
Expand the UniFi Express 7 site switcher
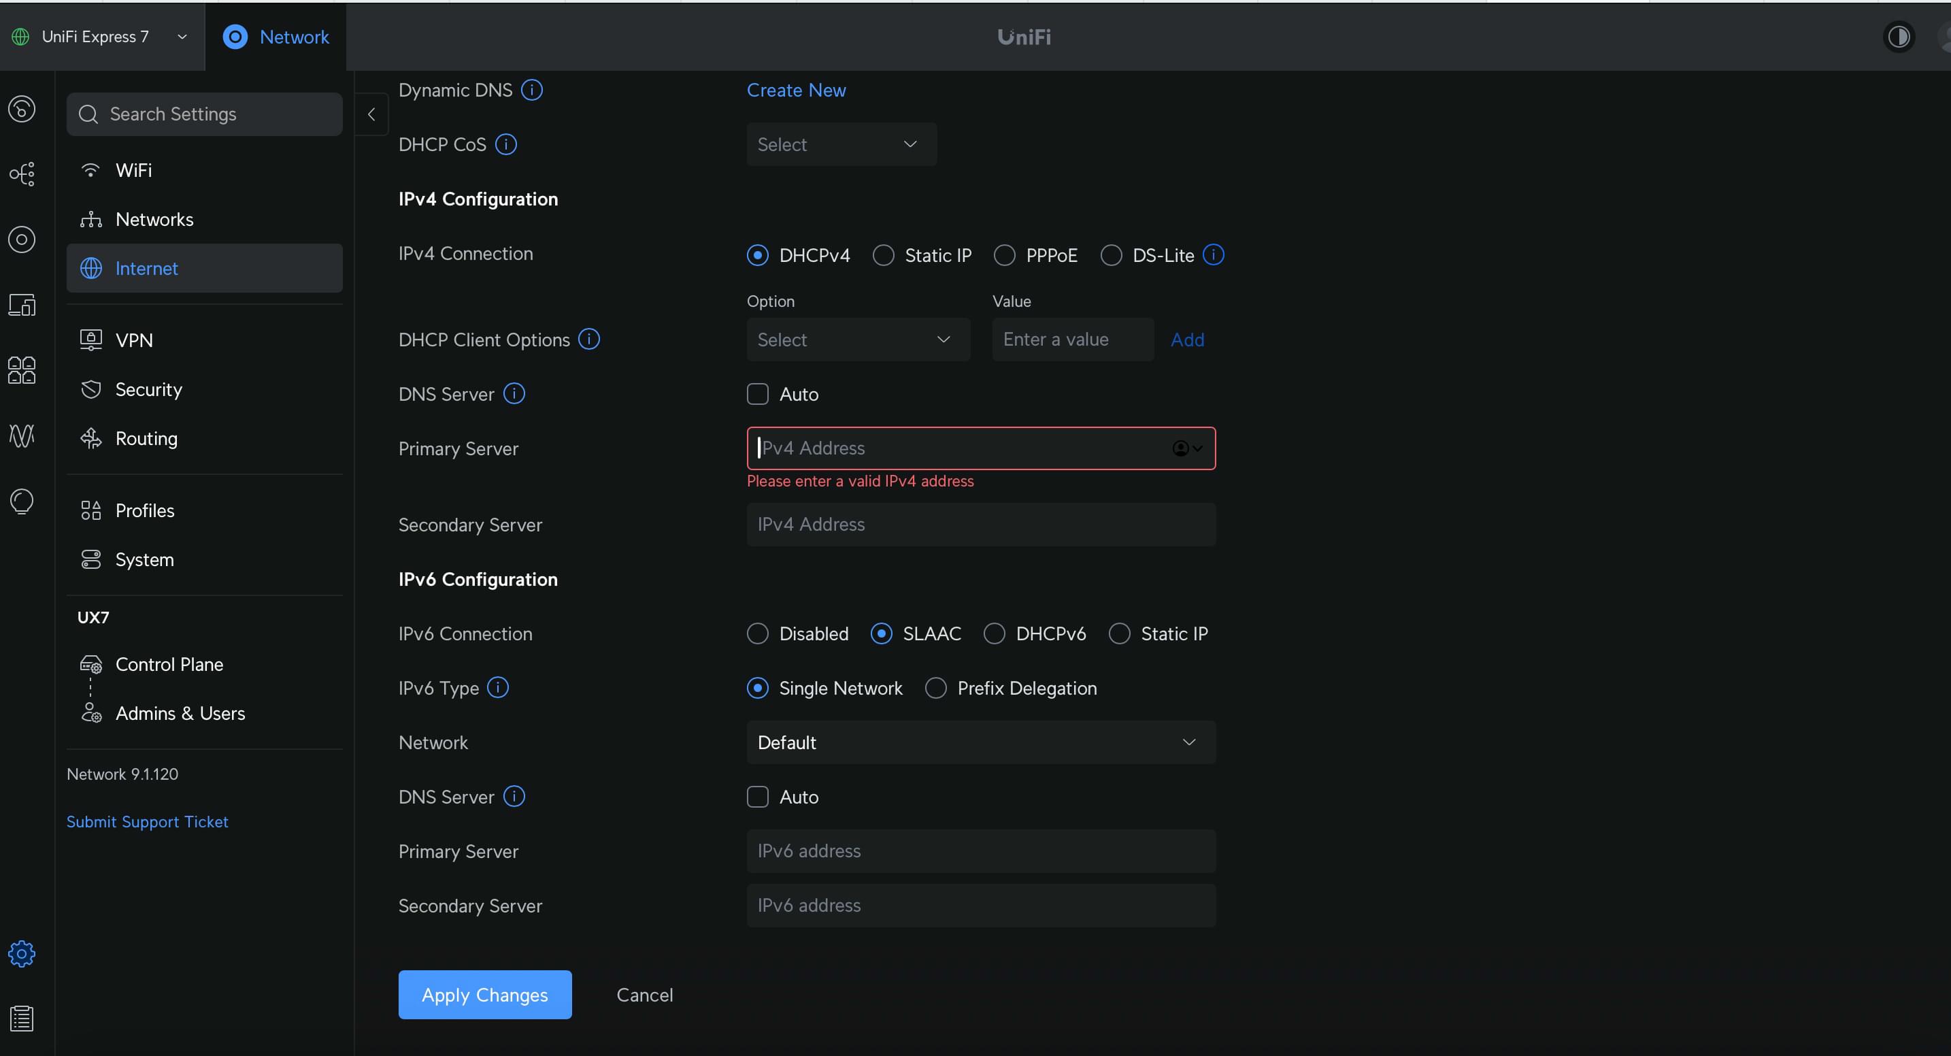182,36
